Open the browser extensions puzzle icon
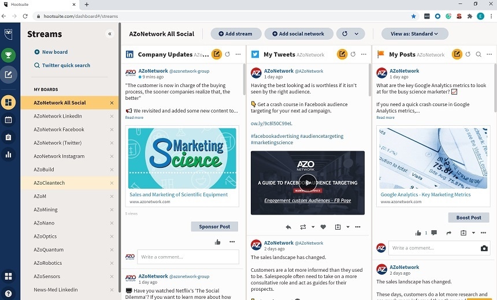Screen dimensions: 497x300 [470, 16]
